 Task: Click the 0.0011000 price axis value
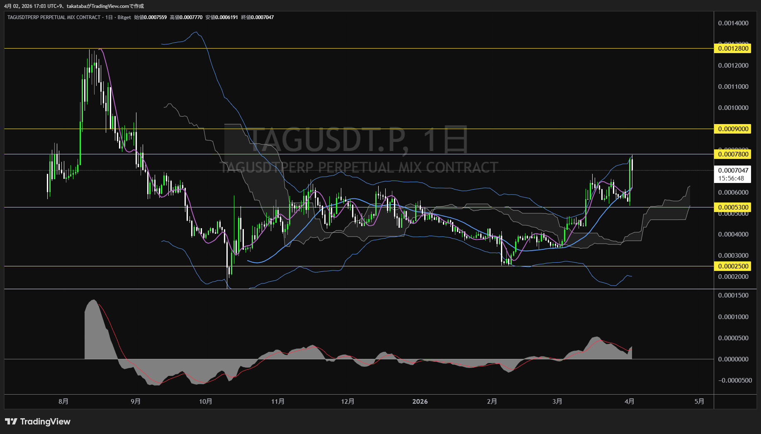(x=733, y=87)
